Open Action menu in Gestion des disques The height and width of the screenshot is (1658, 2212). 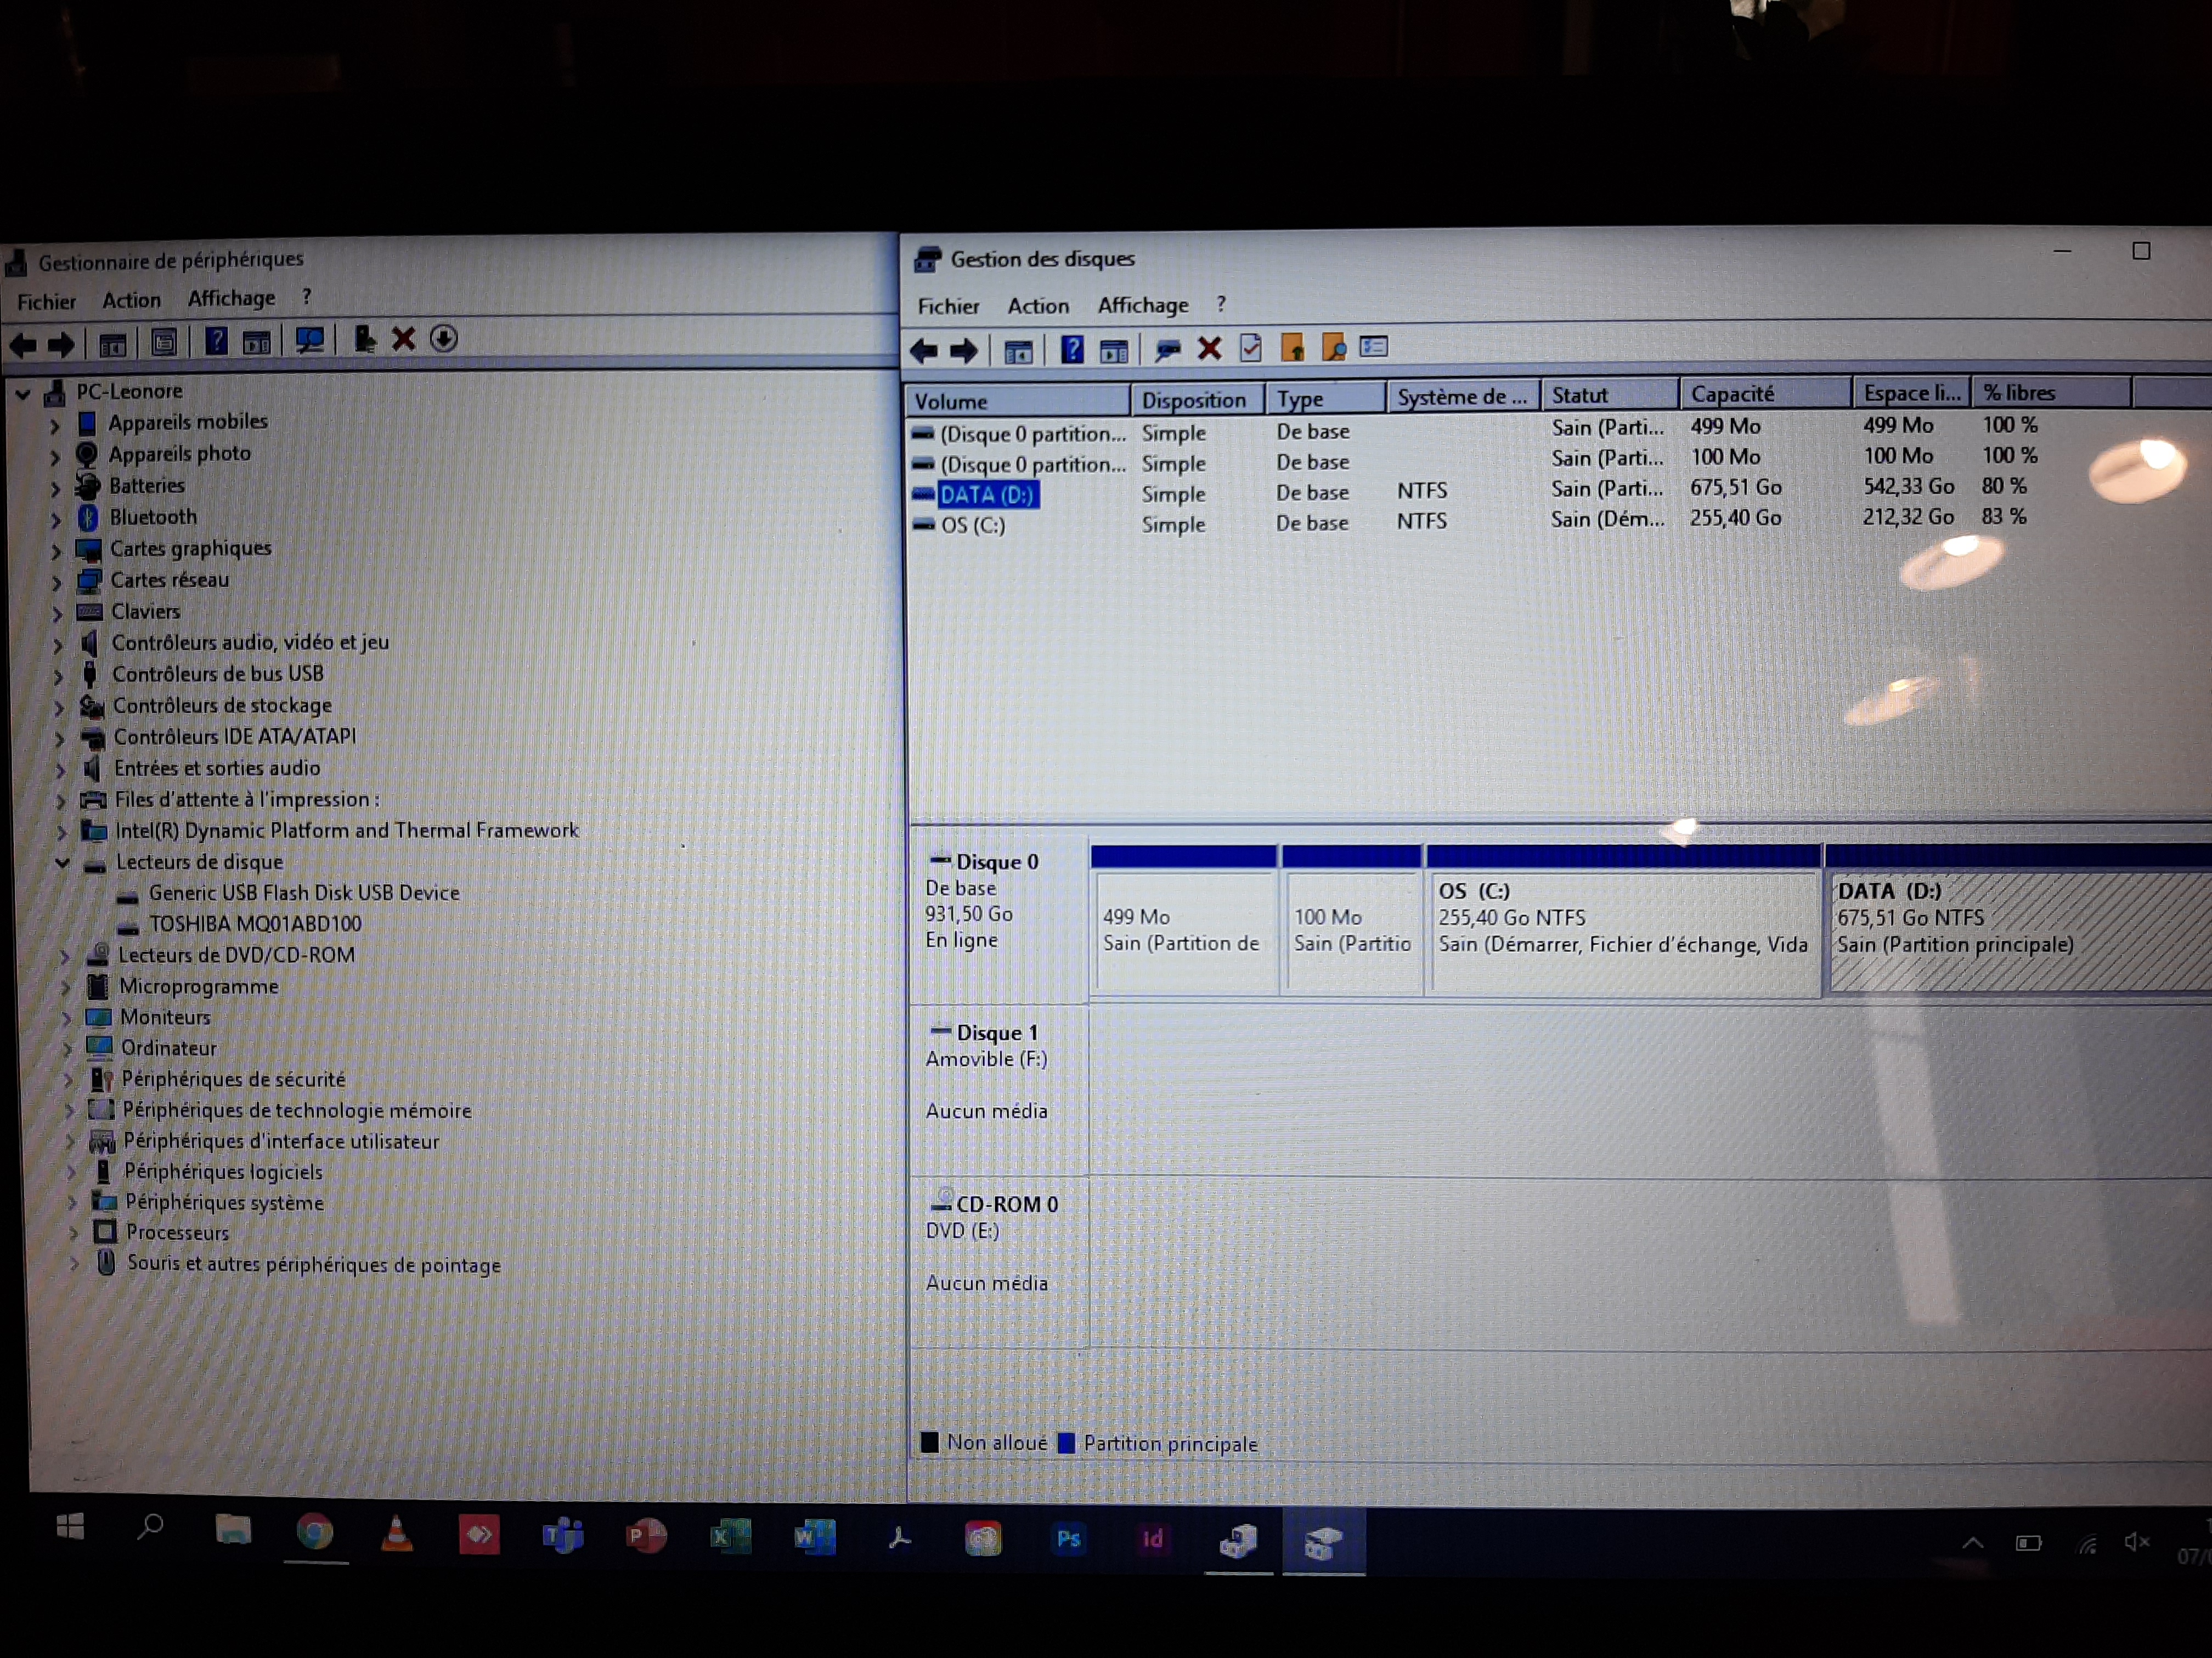click(x=1038, y=306)
